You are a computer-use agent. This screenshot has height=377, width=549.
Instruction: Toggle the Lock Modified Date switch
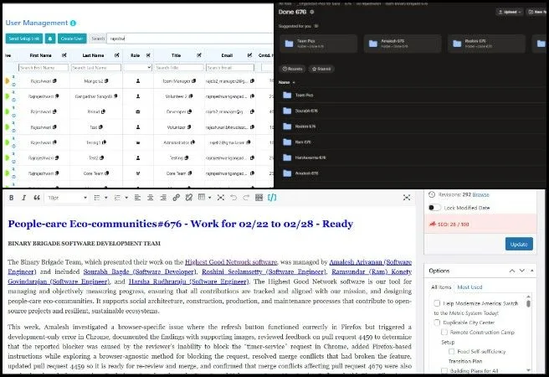434,207
